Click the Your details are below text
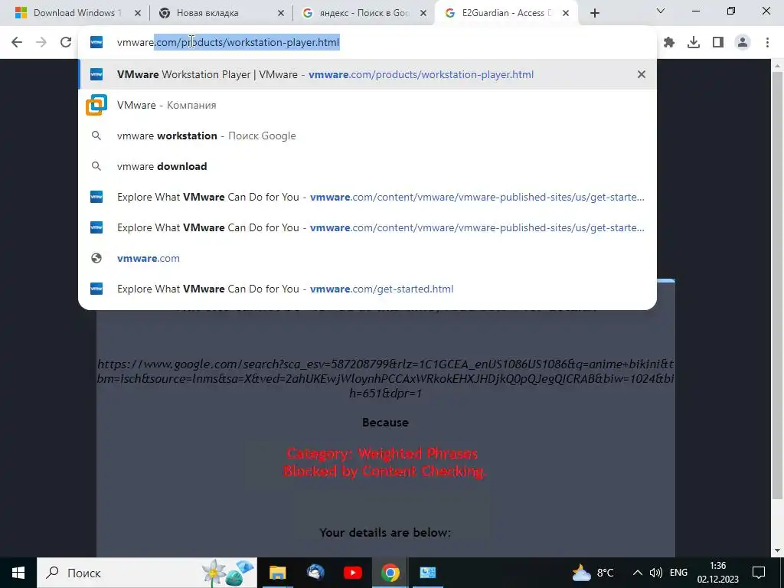Viewport: 784px width, 588px height. click(385, 533)
